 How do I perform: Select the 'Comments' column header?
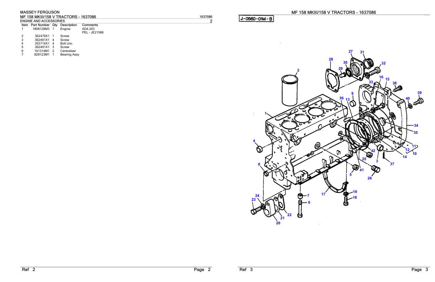[x=90, y=25]
